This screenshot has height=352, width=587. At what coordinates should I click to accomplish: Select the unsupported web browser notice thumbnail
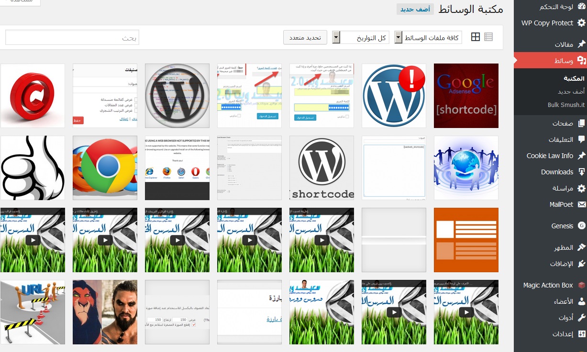(x=177, y=168)
